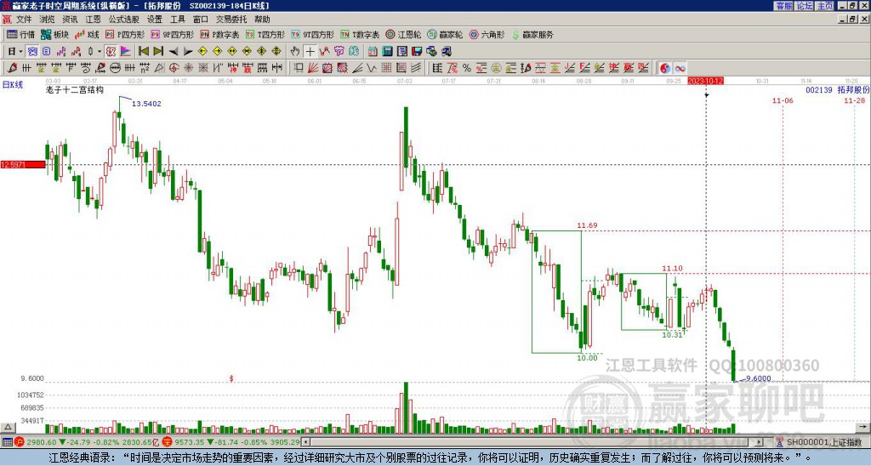Toggle the highlighted red chart-style button

[x=111, y=51]
